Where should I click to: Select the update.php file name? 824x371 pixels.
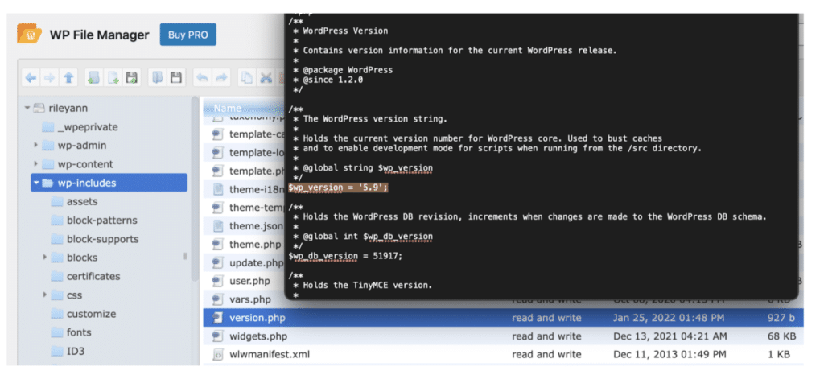(256, 262)
